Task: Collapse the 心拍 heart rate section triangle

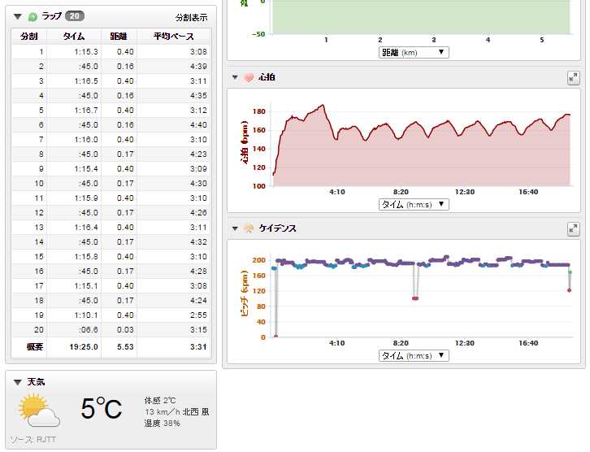Action: point(235,77)
